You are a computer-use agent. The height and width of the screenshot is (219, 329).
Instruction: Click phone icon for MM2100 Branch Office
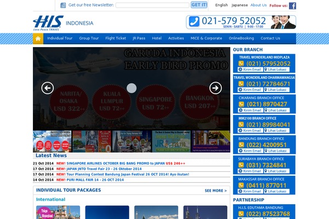(241, 124)
